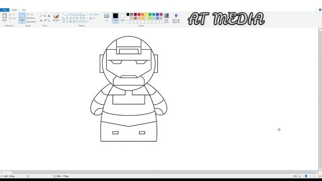Open the Paint help icon
The image size is (322, 181).
(320, 10)
